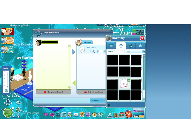Click the avatar on tile icon
Screen dimensions: 191x119
pyautogui.click(x=8, y=101)
